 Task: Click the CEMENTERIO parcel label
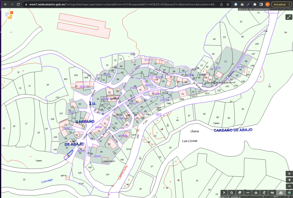coord(109,161)
